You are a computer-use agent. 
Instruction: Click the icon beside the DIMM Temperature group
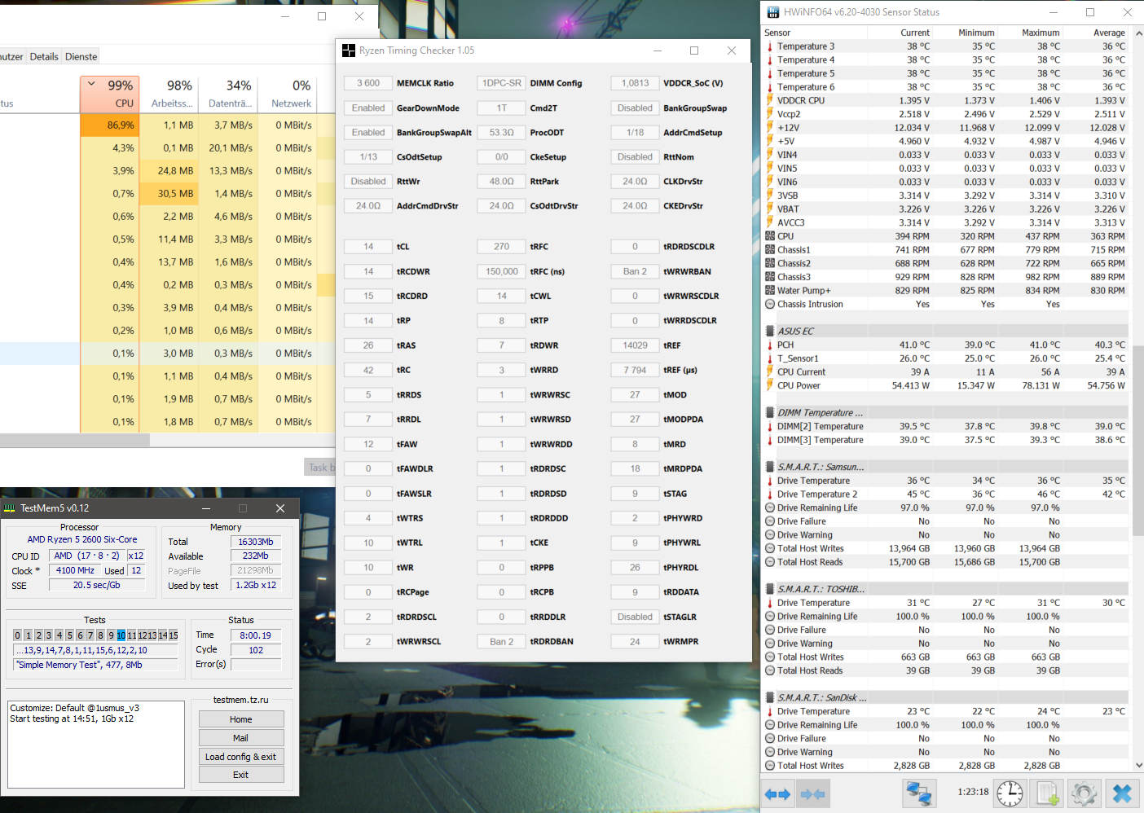tap(770, 412)
